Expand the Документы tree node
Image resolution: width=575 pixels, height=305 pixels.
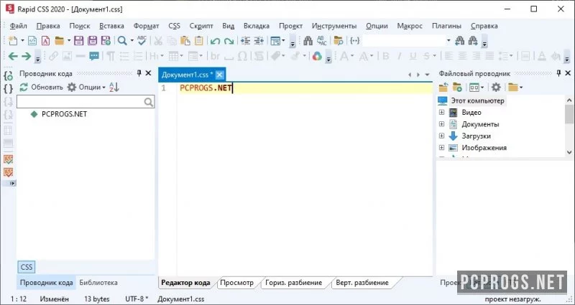click(441, 124)
